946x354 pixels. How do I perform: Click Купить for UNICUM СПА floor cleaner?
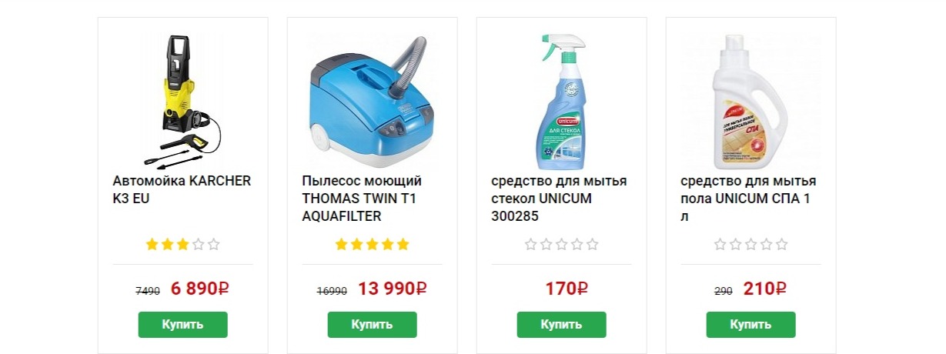[751, 325]
